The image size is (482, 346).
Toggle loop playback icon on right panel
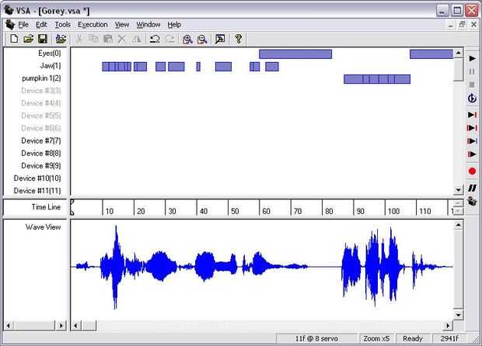[x=472, y=99]
